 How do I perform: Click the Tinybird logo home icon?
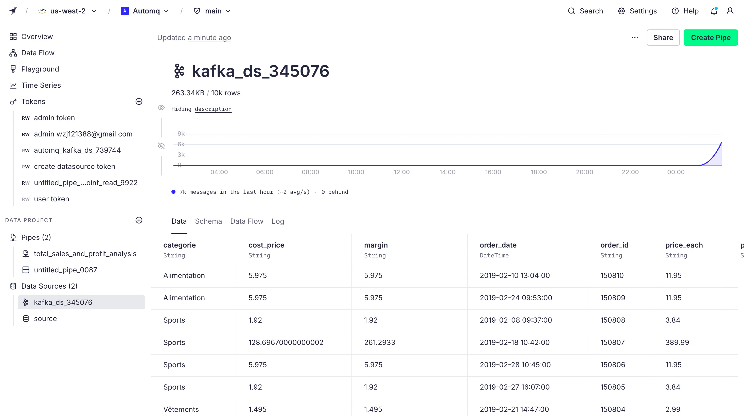[13, 11]
